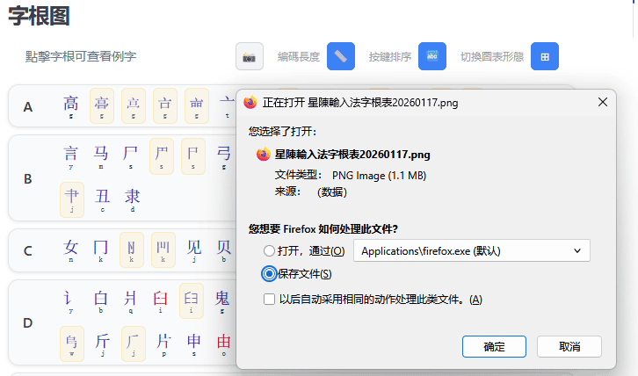Click the 申 radical in row D

click(193, 343)
